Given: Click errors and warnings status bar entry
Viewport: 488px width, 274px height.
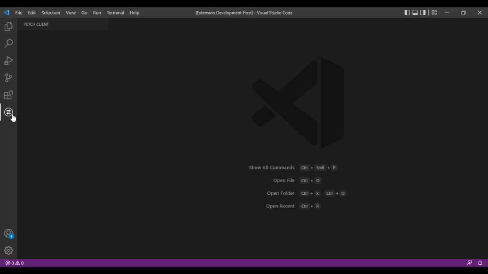Looking at the screenshot, I should point(15,263).
